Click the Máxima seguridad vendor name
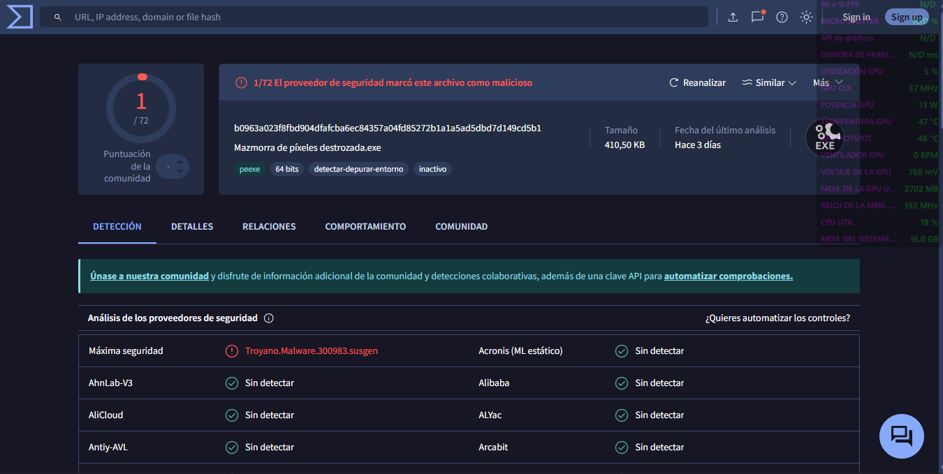 tap(126, 350)
